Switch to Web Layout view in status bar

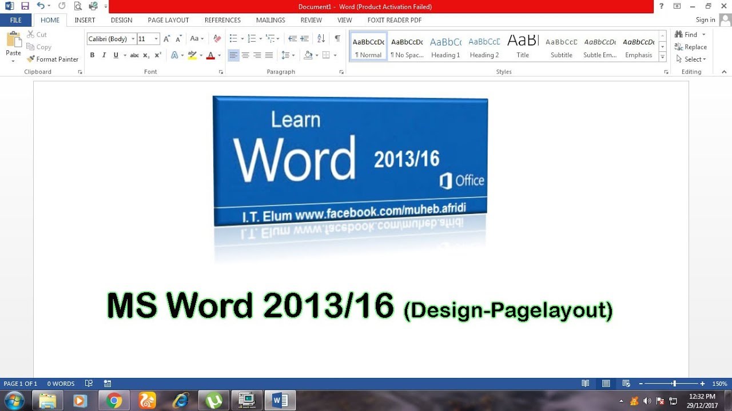tap(626, 384)
